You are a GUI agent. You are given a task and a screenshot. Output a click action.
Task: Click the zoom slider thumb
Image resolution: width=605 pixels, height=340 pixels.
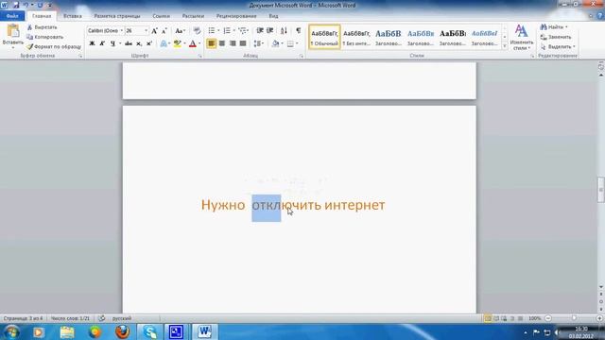pyautogui.click(x=574, y=318)
